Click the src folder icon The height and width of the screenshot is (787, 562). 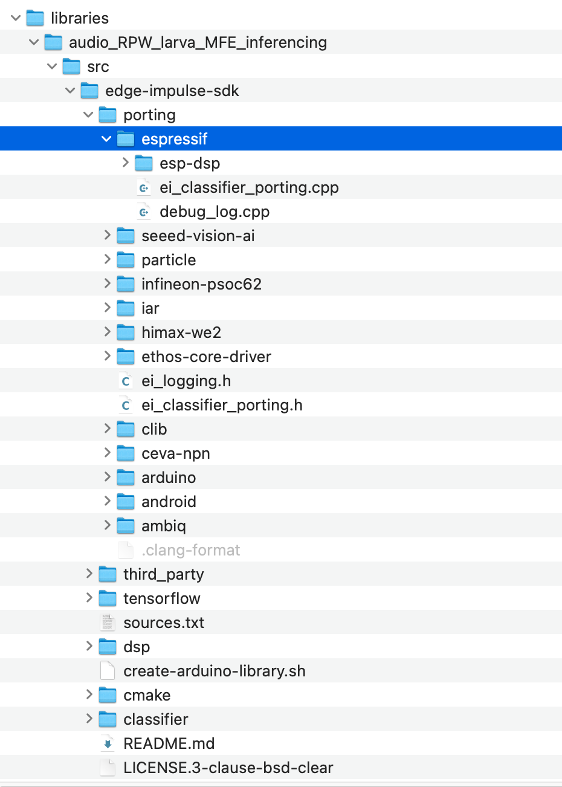tap(71, 66)
